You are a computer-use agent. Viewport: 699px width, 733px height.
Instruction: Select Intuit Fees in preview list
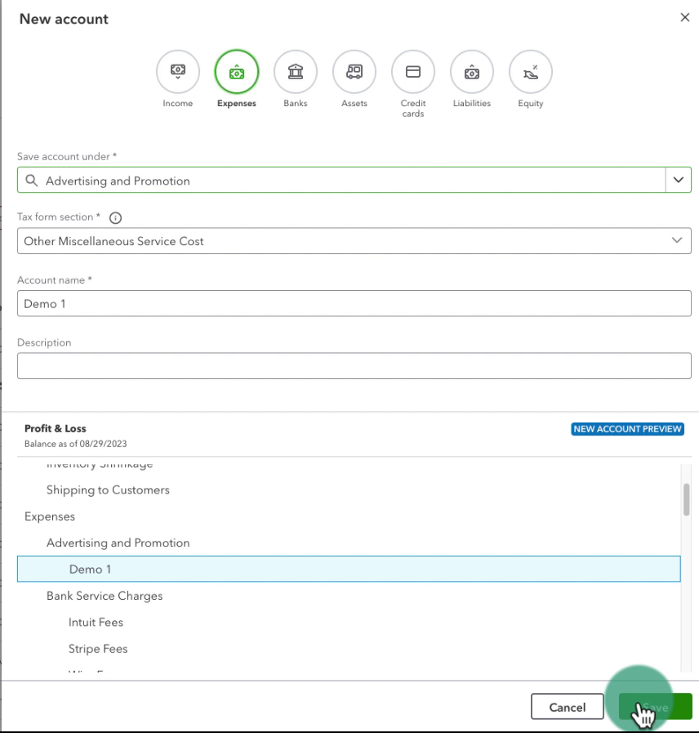tap(96, 622)
